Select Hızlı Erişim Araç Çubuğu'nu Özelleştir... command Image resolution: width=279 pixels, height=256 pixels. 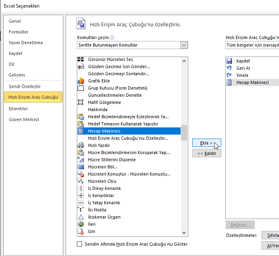point(129,138)
